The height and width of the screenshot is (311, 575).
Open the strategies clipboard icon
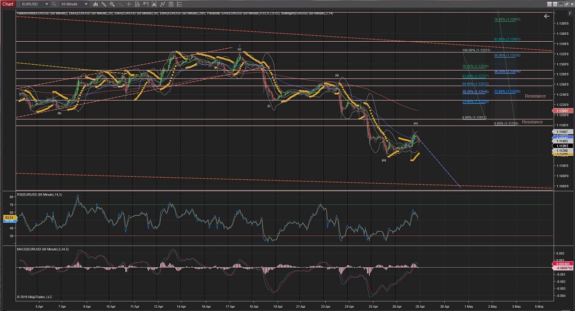point(171,4)
